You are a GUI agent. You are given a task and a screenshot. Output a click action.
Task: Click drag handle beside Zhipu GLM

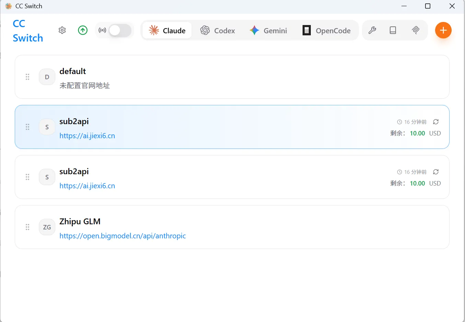point(27,227)
